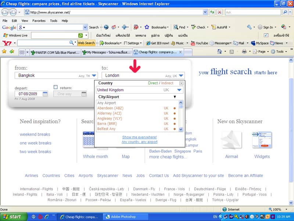Click the YouTube toolbar button
The height and width of the screenshot is (221, 294).
point(199,43)
